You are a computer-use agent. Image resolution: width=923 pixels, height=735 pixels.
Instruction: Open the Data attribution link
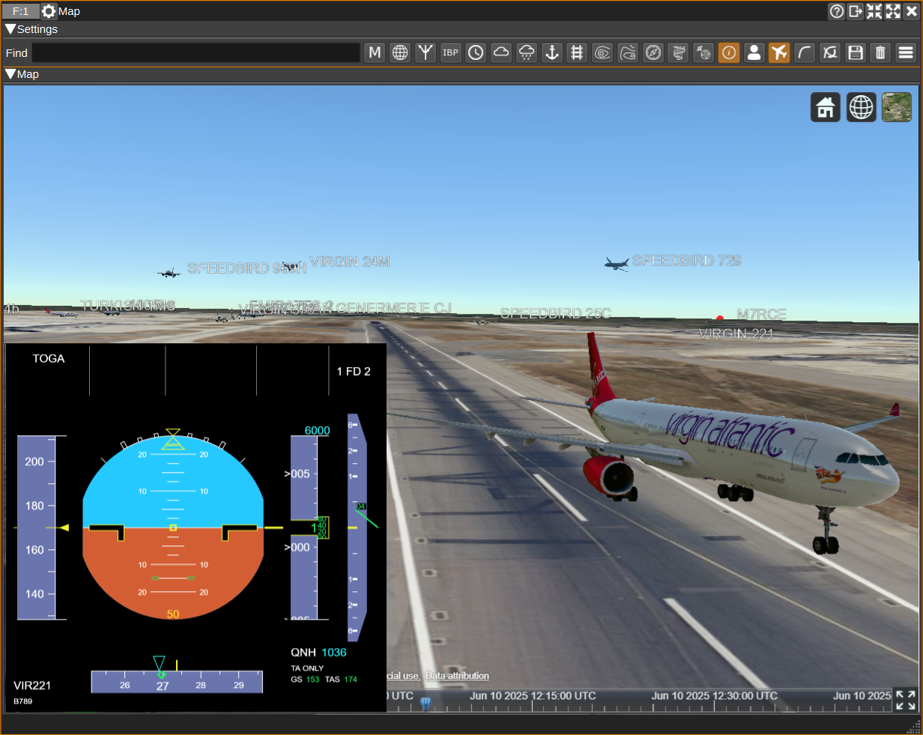457,676
